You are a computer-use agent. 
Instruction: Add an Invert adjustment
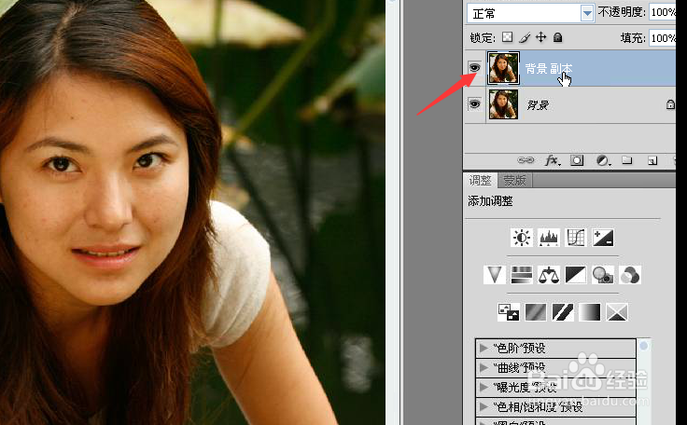pyautogui.click(x=509, y=312)
